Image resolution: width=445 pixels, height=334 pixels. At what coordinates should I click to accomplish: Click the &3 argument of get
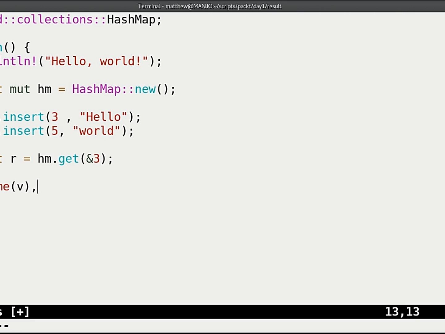(x=93, y=159)
